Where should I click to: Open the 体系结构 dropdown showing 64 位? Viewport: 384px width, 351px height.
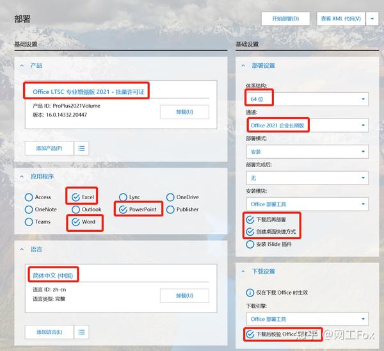click(307, 99)
